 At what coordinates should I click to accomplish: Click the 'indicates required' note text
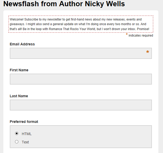pos(141,36)
